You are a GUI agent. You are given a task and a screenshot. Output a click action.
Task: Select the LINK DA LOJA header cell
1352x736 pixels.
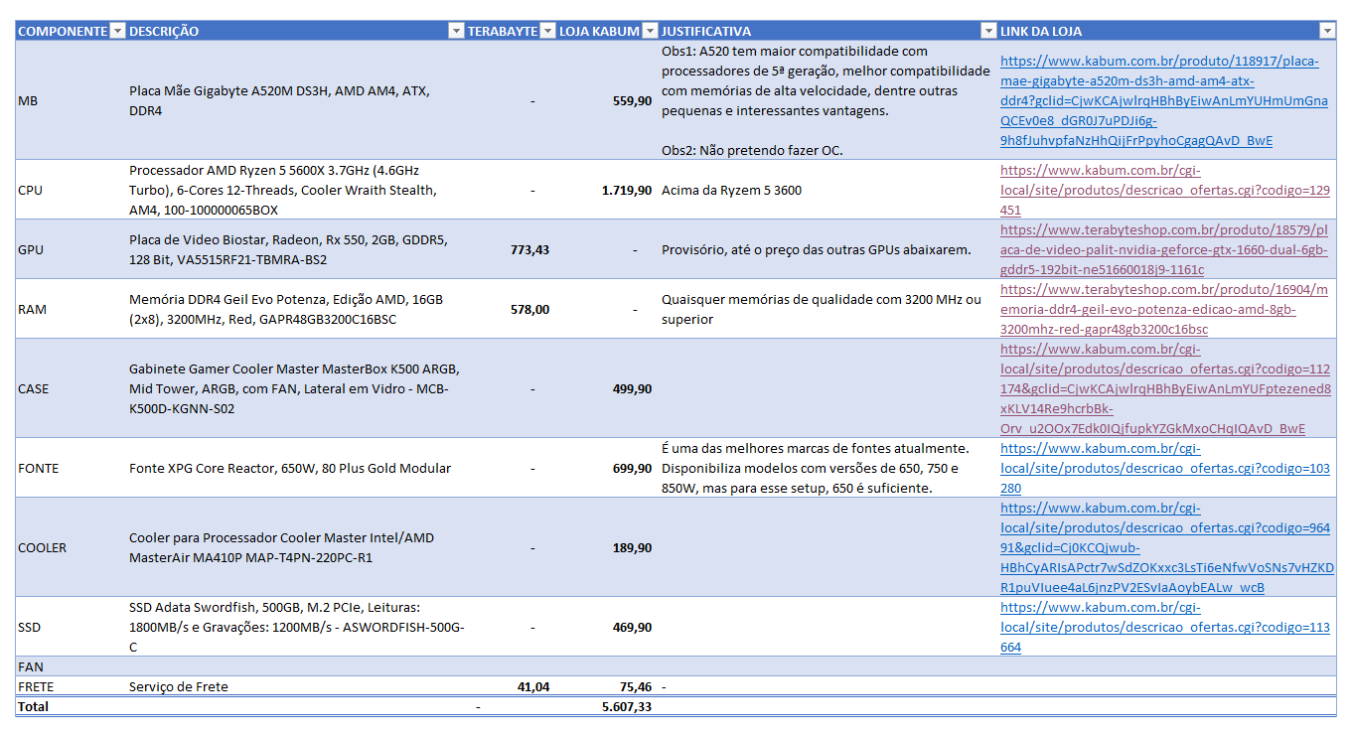1166,31
